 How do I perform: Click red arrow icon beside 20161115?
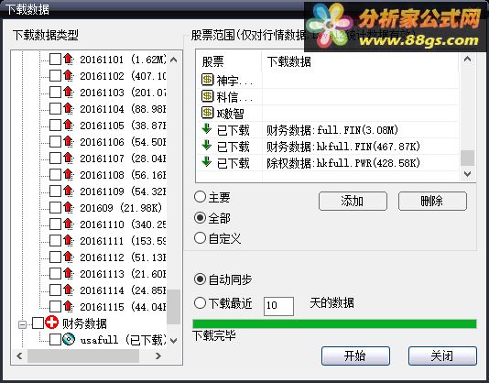[68, 307]
